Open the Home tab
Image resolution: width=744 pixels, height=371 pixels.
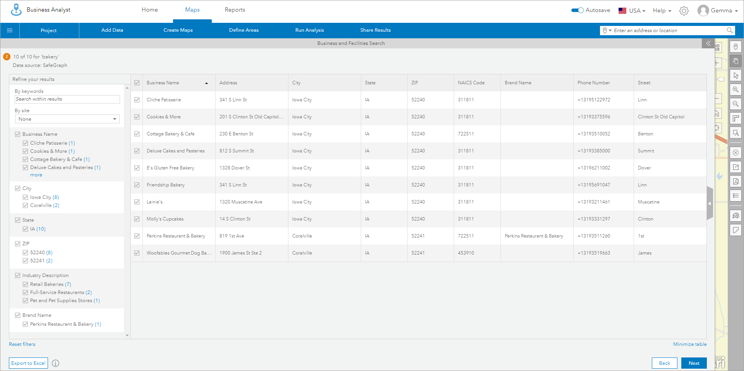(x=150, y=10)
